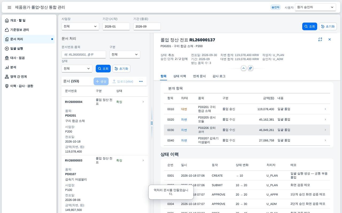Image resolution: width=342 pixels, height=213 pixels.
Task: Switch to the 항목 tab
Action: pyautogui.click(x=164, y=76)
